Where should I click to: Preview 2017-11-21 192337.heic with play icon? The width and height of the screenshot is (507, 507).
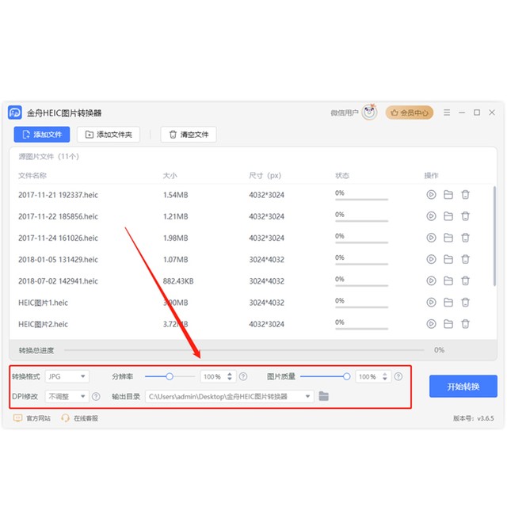431,194
